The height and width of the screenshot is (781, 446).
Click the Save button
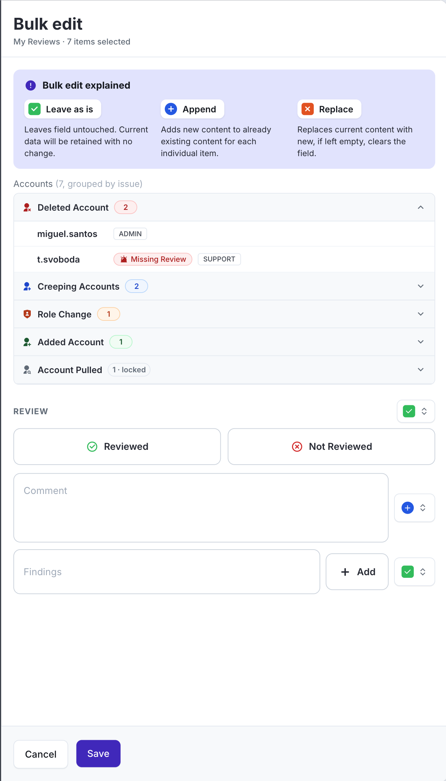[98, 754]
